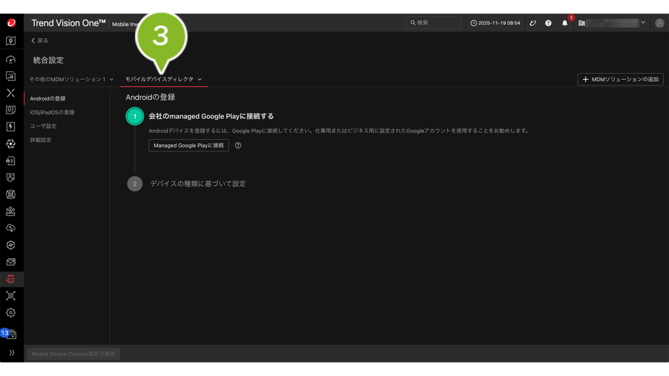
Task: Click the 戻る back link
Action: coord(40,40)
